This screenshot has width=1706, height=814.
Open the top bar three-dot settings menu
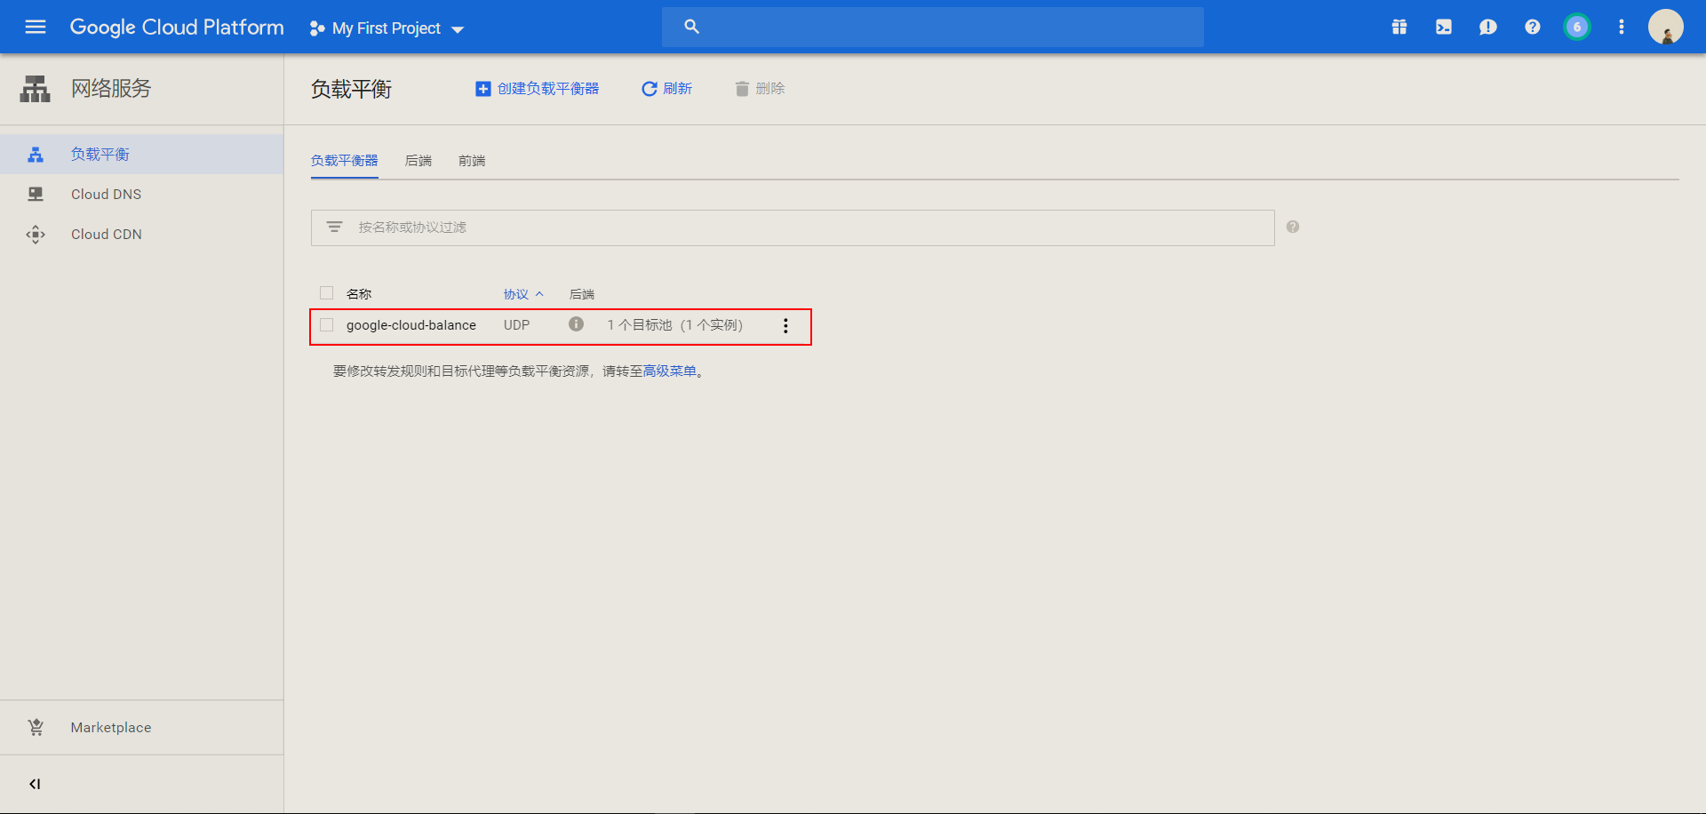pyautogui.click(x=1622, y=27)
